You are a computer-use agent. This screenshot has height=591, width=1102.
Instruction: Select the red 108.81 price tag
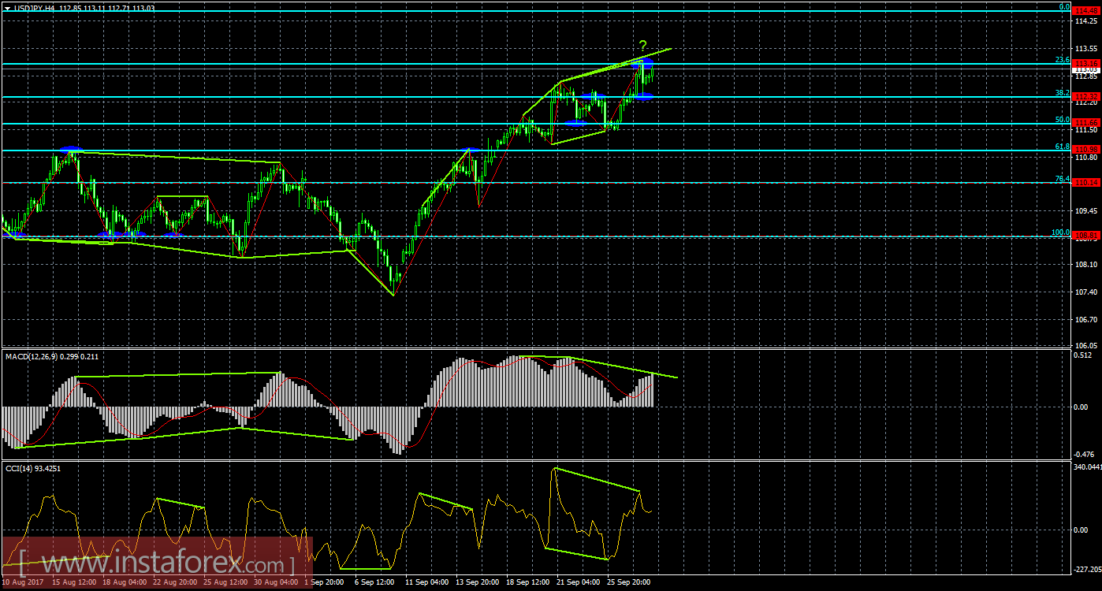pyautogui.click(x=1087, y=236)
